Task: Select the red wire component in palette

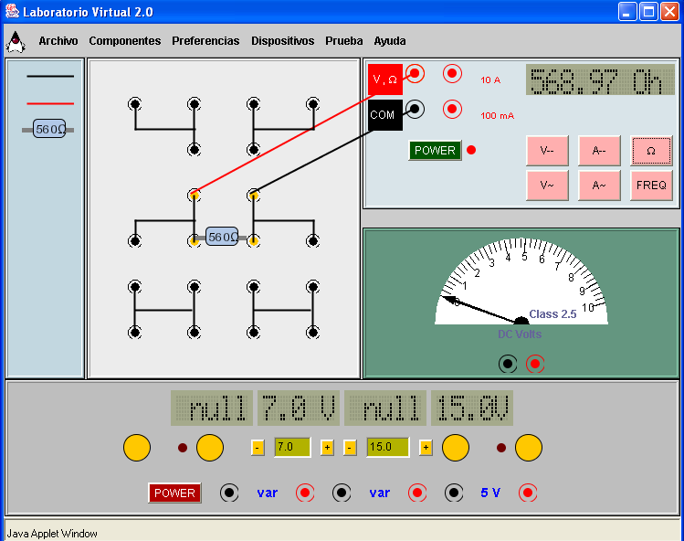Action: [50, 102]
